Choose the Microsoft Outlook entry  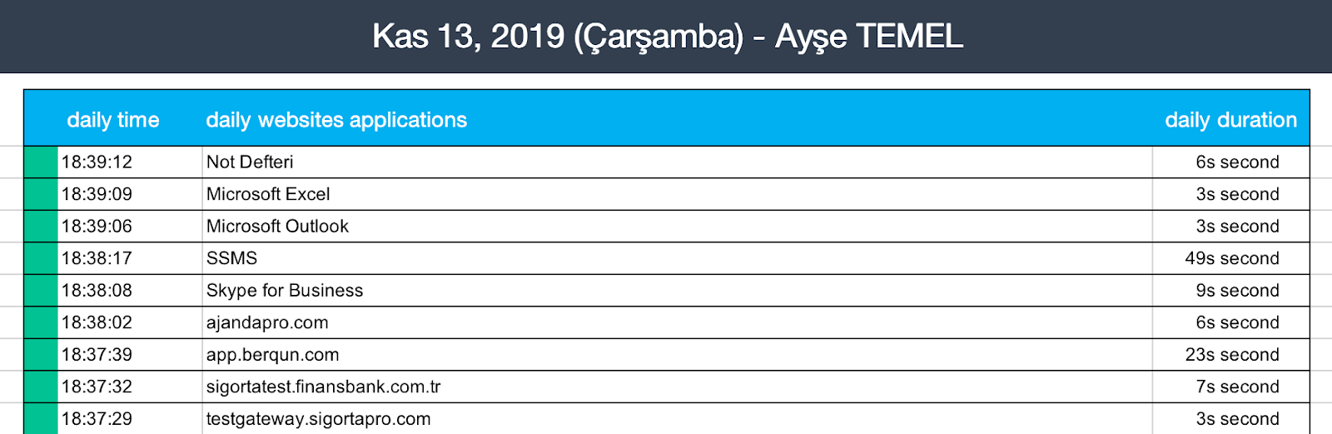click(x=277, y=227)
